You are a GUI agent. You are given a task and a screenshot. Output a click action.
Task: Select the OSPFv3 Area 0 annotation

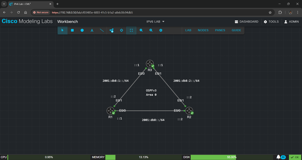152,92
